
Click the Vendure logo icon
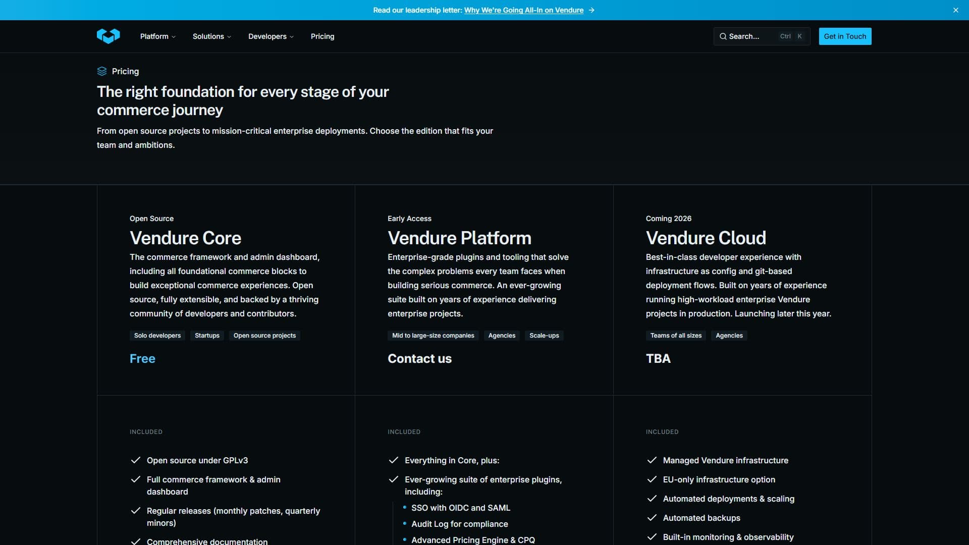108,36
